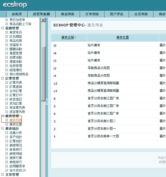Collapse the 廣告管理 menu group

(x=3, y=116)
